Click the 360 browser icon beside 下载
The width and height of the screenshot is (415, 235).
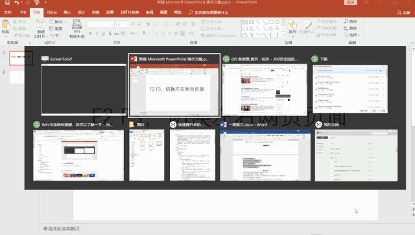click(314, 59)
